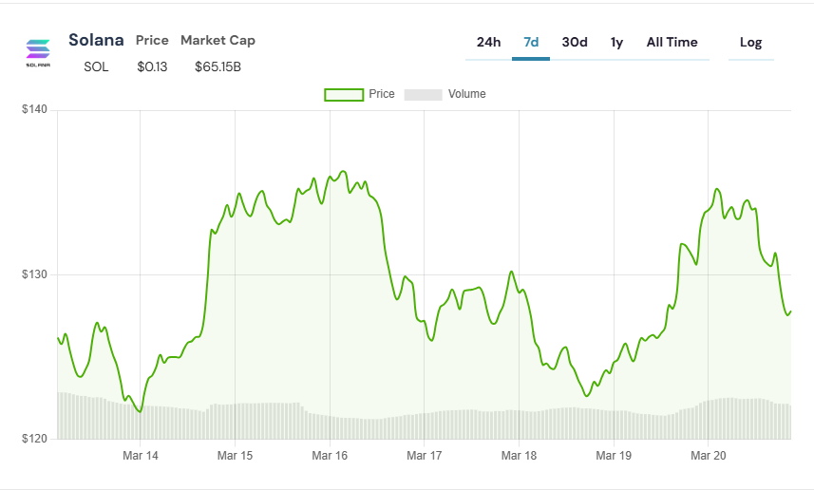
Task: Switch chart range to 24h
Action: pos(488,42)
